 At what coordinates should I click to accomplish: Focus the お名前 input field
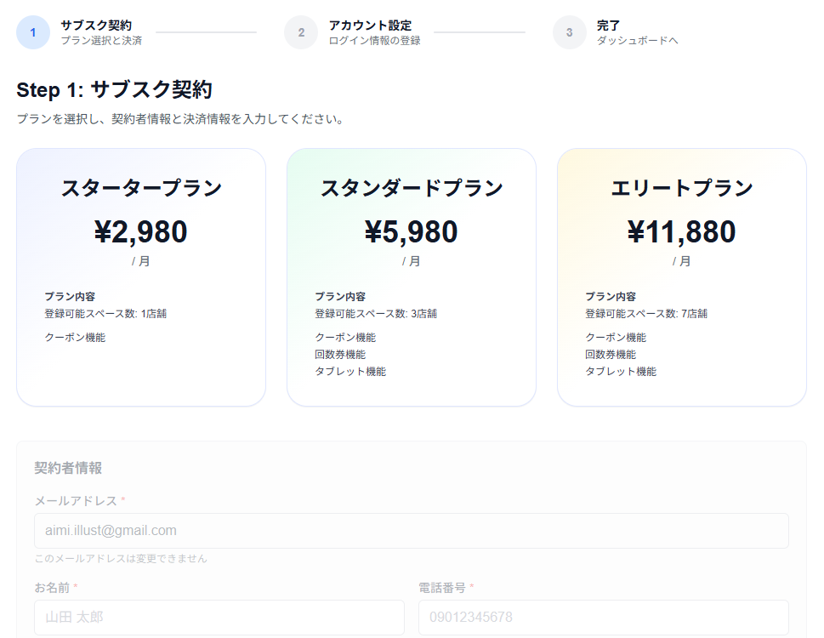pos(219,618)
